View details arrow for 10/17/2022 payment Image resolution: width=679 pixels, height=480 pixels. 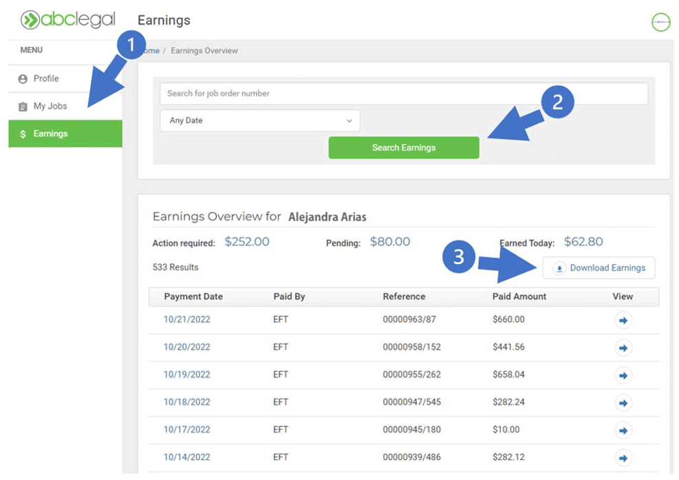(623, 430)
